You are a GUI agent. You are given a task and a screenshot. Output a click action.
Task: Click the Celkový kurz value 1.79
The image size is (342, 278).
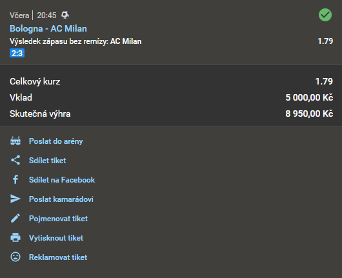[x=324, y=81]
